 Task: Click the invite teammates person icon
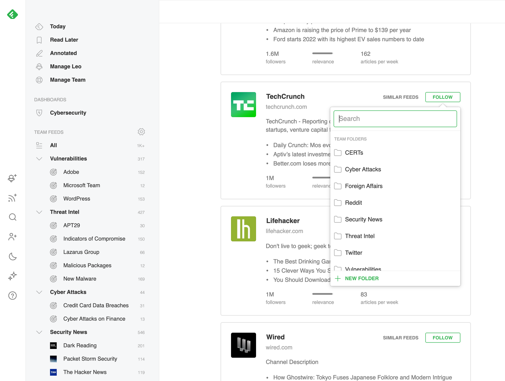click(x=12, y=237)
